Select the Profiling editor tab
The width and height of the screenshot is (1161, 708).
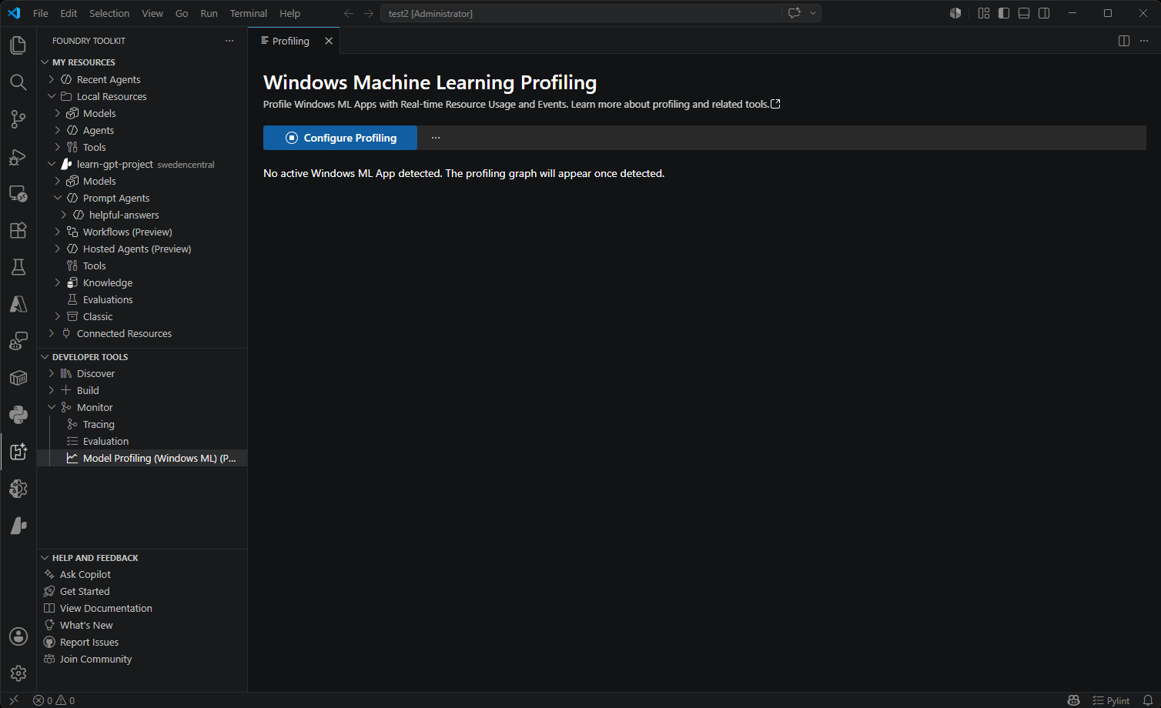(290, 41)
